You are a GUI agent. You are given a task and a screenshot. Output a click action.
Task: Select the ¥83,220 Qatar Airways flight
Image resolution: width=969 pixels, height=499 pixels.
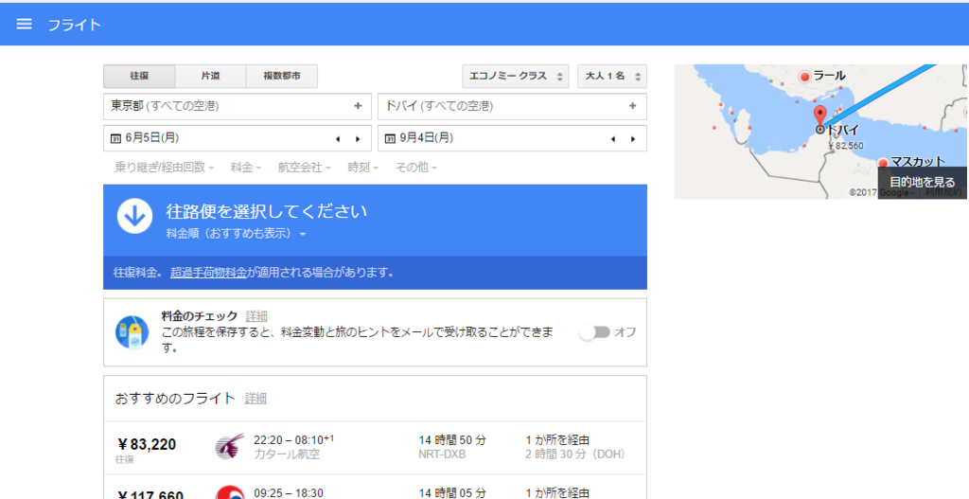coord(375,448)
